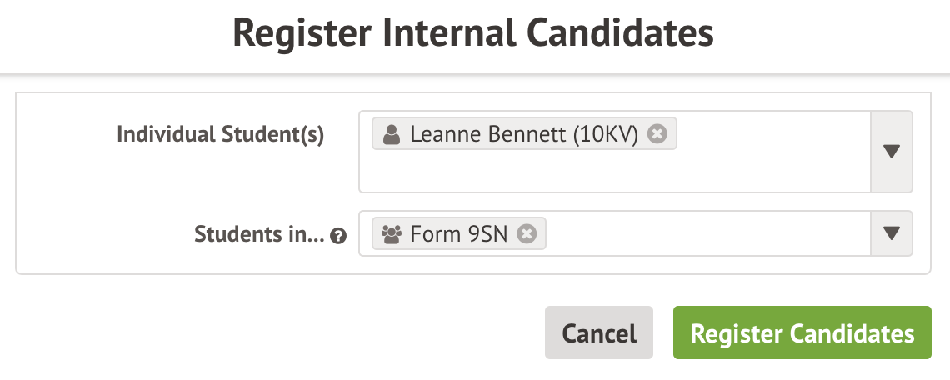The image size is (950, 380).
Task: Expand the Students in dropdown arrow
Action: tap(891, 233)
